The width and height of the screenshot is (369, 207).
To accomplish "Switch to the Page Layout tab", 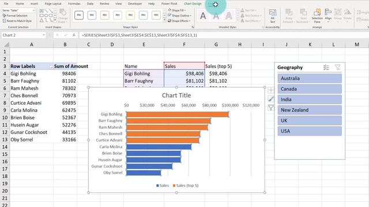I will [x=53, y=3].
